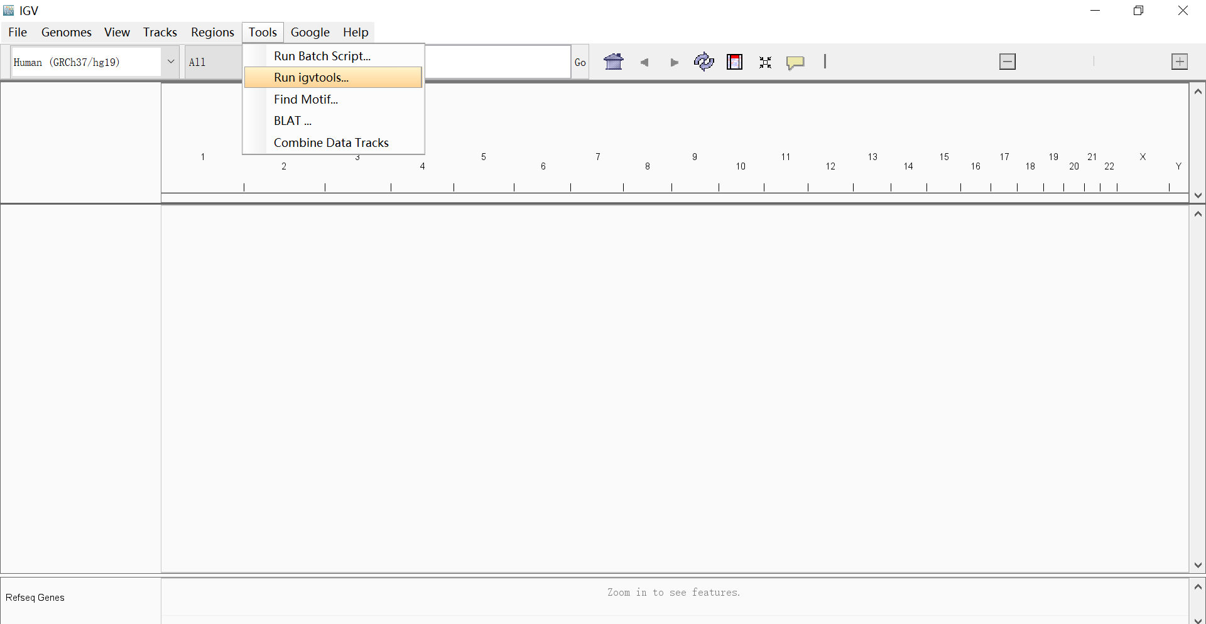The height and width of the screenshot is (624, 1206).
Task: Expand the Human (GRCh37/hg19) genome dropdown
Action: (171, 62)
